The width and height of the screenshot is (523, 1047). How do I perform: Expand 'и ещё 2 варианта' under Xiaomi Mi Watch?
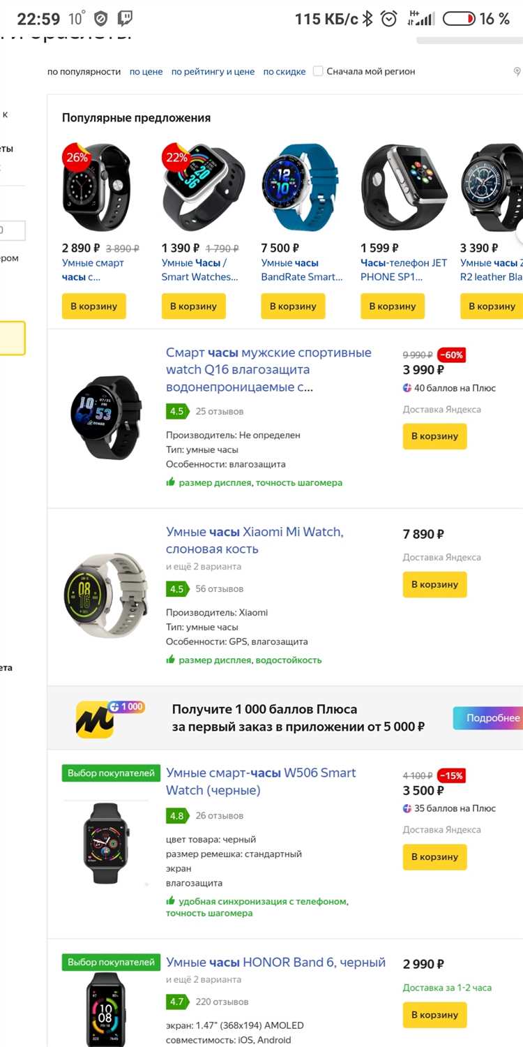click(x=204, y=566)
